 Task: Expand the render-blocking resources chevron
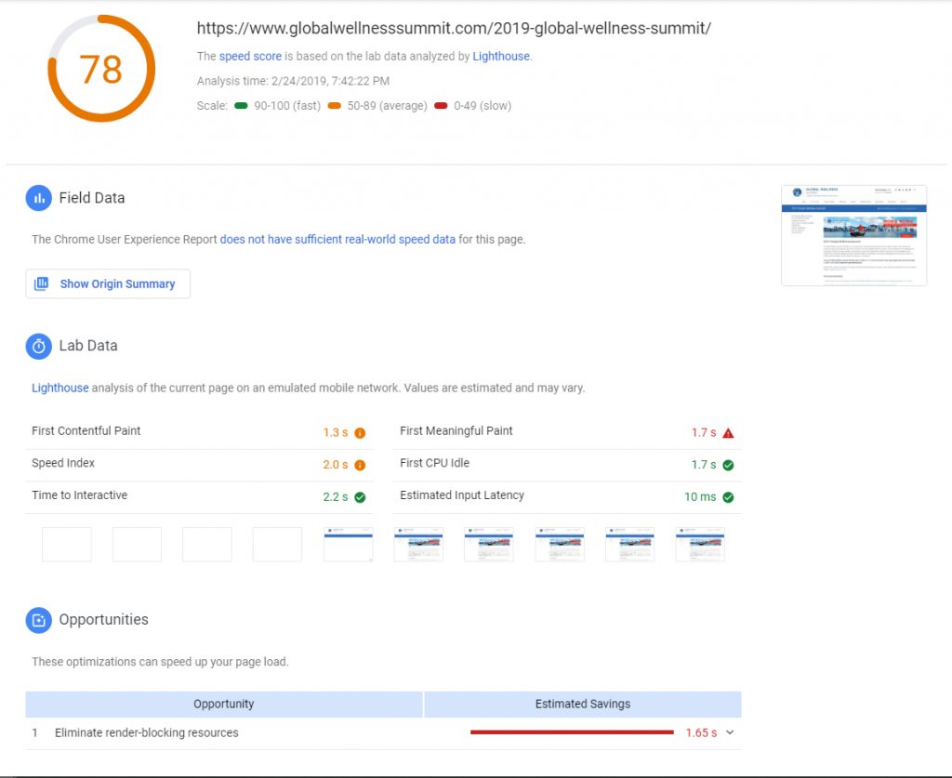(x=730, y=732)
